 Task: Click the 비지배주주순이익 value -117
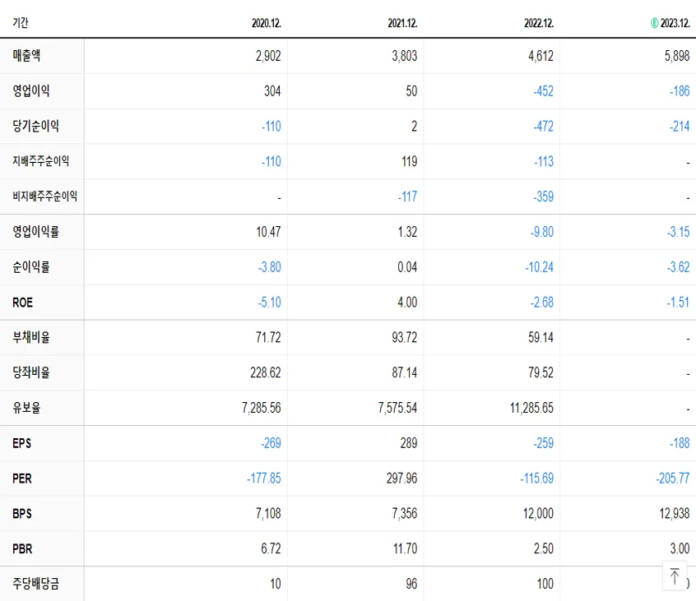(x=407, y=196)
